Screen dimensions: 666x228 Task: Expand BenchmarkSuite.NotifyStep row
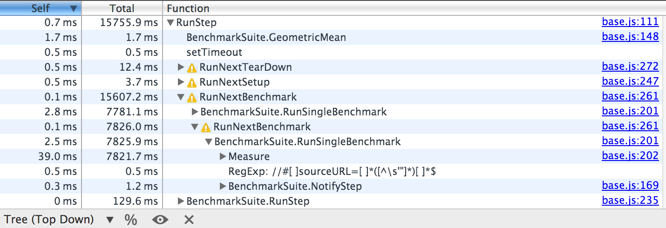pos(223,187)
